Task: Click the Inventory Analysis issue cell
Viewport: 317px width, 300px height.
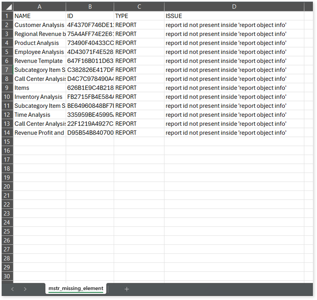Action: [x=234, y=97]
